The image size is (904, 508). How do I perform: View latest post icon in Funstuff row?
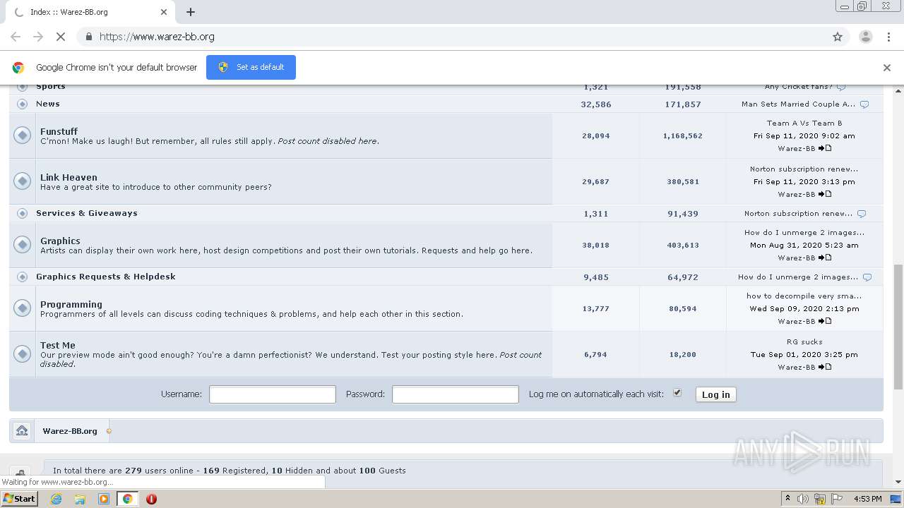tap(825, 148)
